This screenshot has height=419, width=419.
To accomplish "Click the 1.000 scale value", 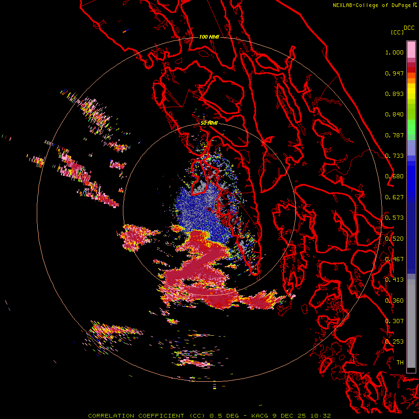I will 394,52.
